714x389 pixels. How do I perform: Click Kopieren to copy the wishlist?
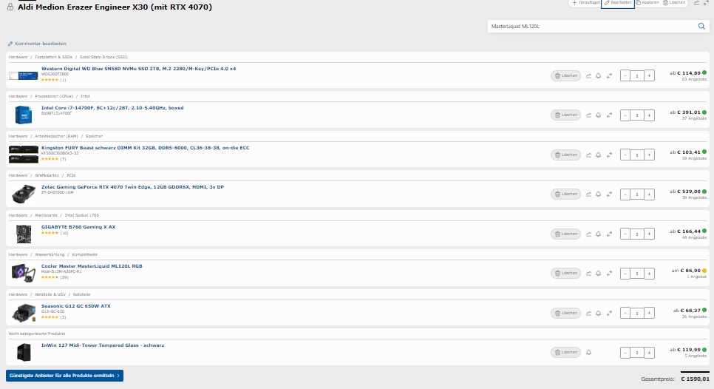pyautogui.click(x=647, y=3)
